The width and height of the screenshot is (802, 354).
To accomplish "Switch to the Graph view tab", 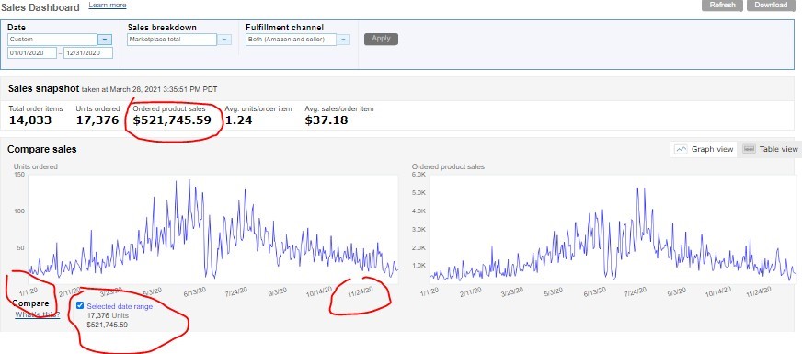I will [x=704, y=149].
